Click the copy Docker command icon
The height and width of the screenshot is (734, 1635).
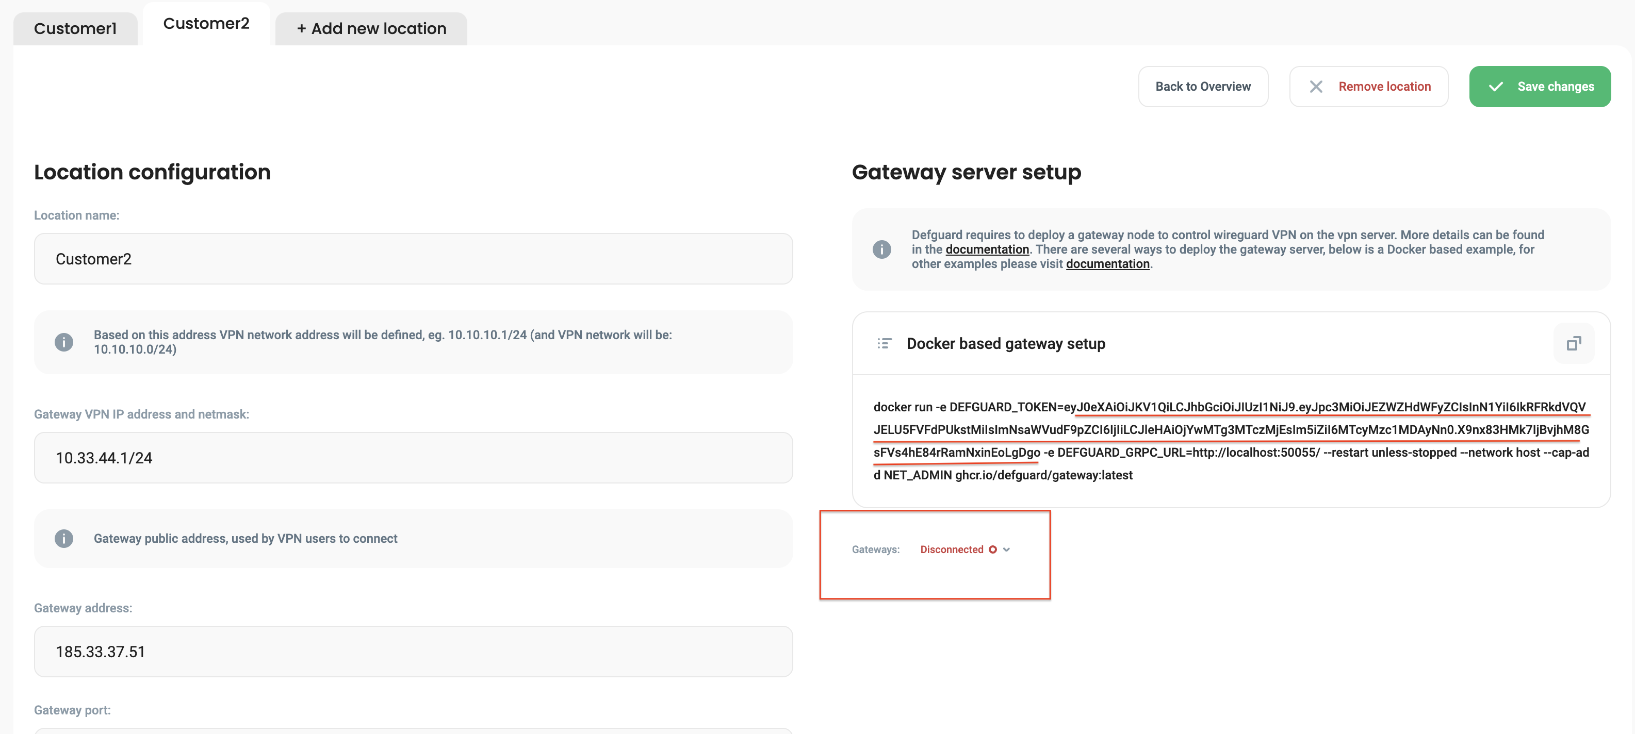1574,344
